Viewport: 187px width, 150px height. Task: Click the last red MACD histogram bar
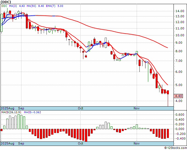[168, 134]
